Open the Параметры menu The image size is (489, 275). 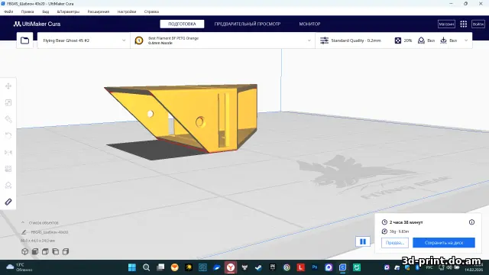point(68,11)
